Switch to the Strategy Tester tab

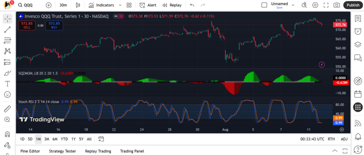62,151
